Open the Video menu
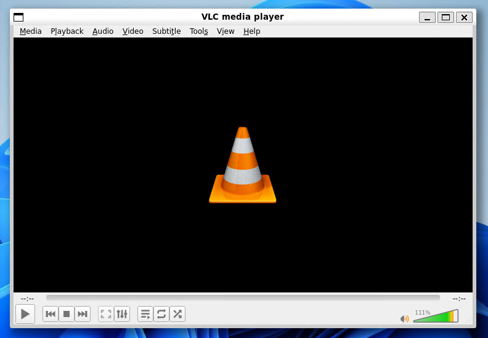Image resolution: width=488 pixels, height=338 pixels. coord(132,31)
